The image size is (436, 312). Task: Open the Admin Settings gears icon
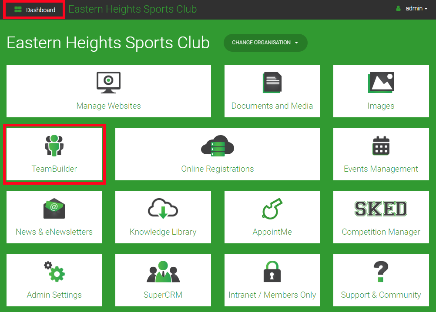tap(54, 272)
